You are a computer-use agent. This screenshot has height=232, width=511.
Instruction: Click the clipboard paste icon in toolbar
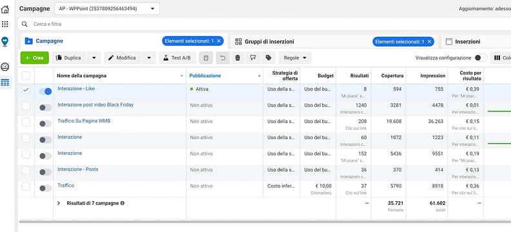pos(206,57)
